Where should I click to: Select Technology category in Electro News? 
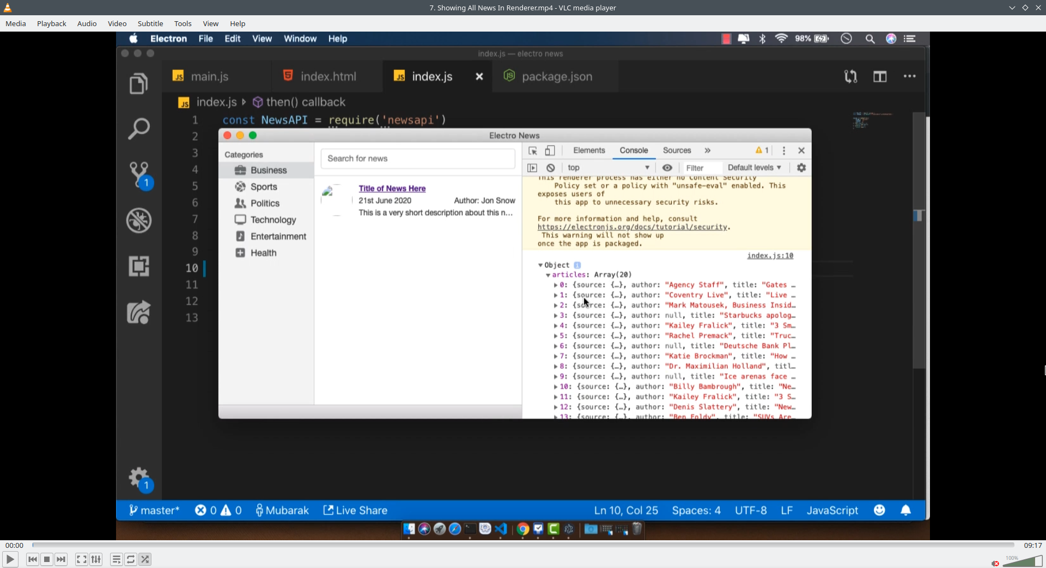click(x=266, y=220)
